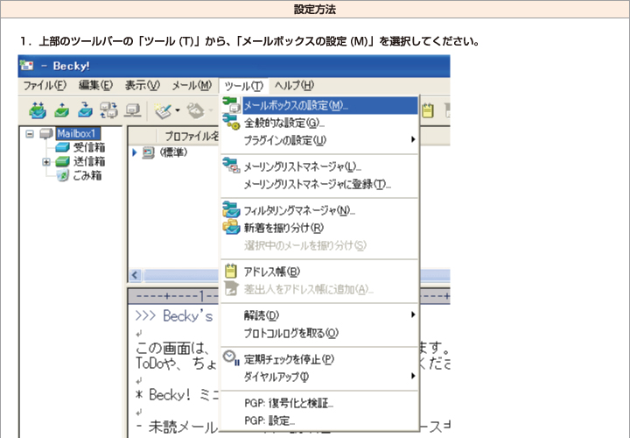
Task: Click the sort new mail icon
Action: point(231,227)
